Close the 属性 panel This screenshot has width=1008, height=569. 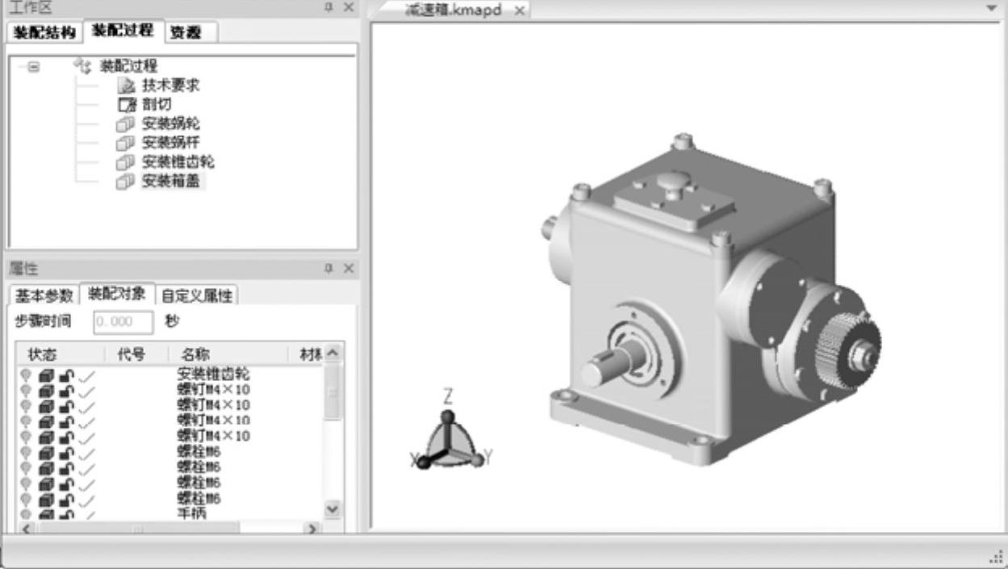(x=348, y=268)
